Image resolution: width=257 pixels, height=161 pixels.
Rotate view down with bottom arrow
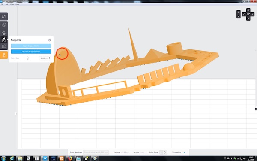pos(248,18)
